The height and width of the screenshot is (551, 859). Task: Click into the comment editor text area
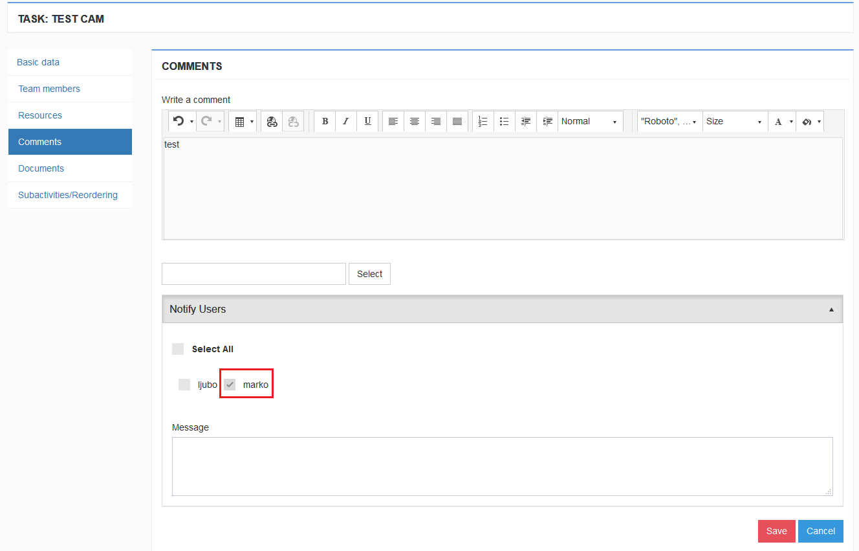pos(503,188)
